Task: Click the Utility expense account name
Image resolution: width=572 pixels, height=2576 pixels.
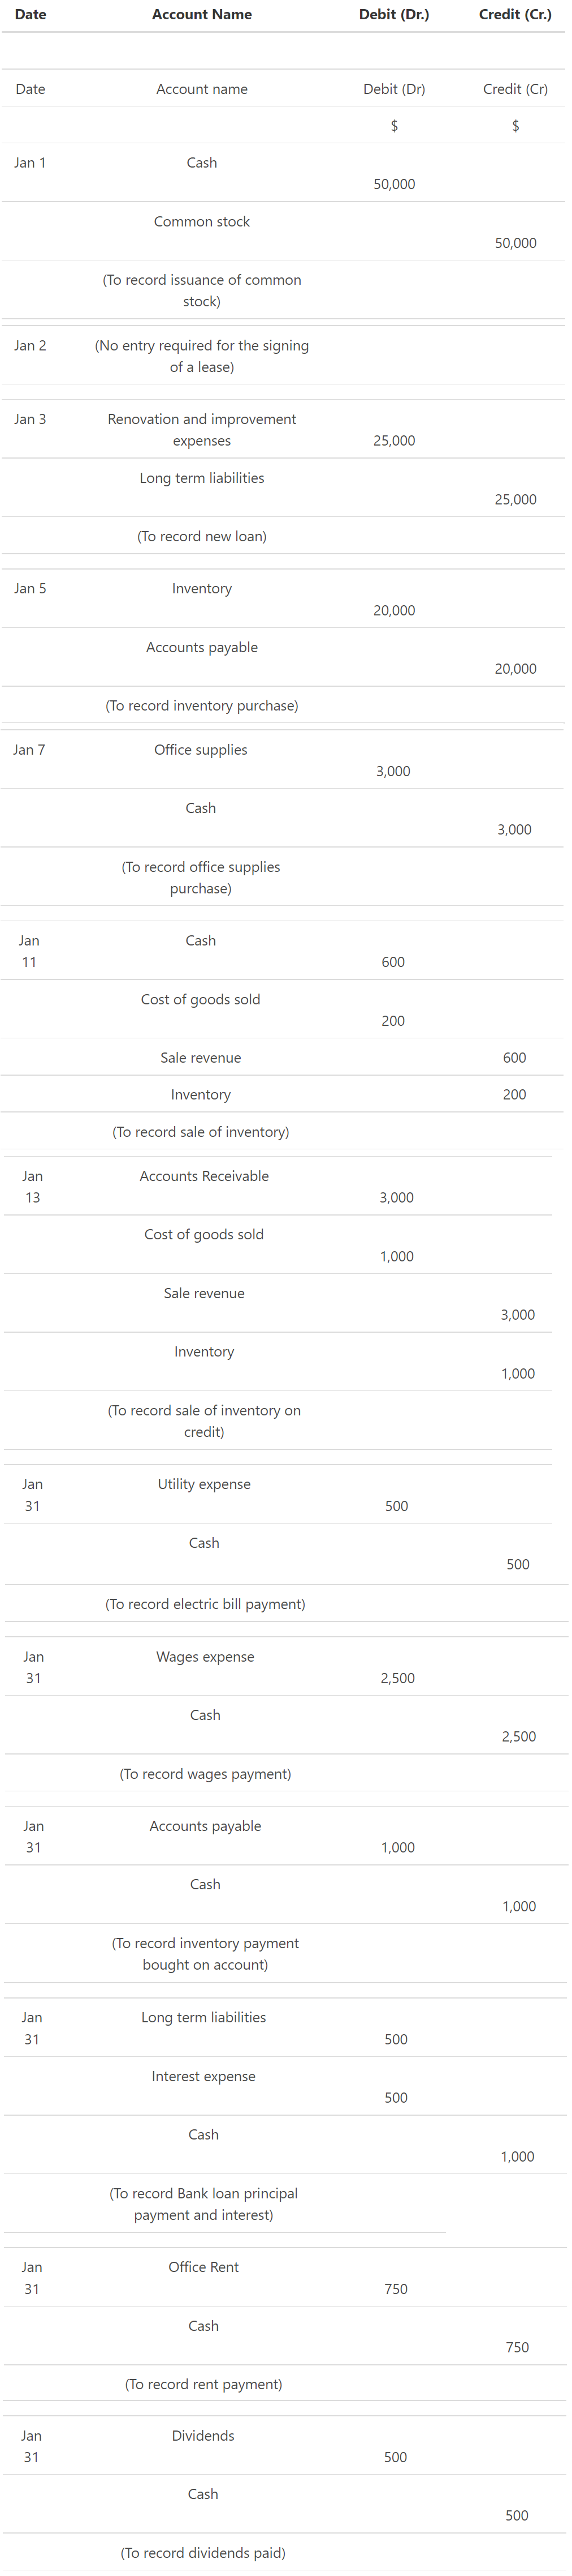Action: tap(203, 1485)
